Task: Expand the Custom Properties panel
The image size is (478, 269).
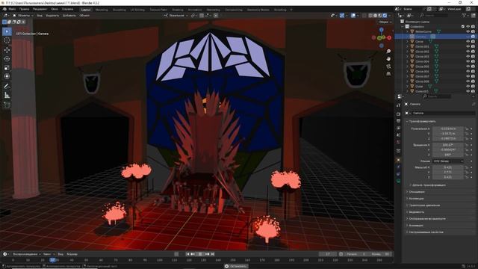Action: point(425,232)
